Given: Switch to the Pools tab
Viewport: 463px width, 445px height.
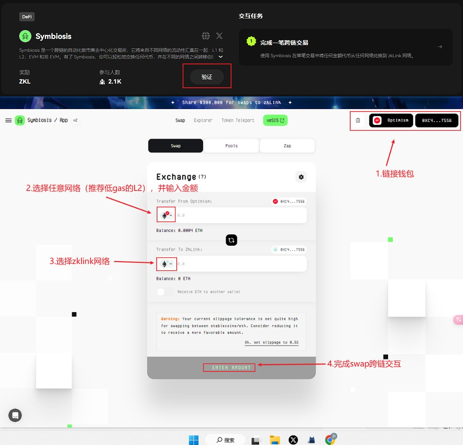Looking at the screenshot, I should pos(231,145).
